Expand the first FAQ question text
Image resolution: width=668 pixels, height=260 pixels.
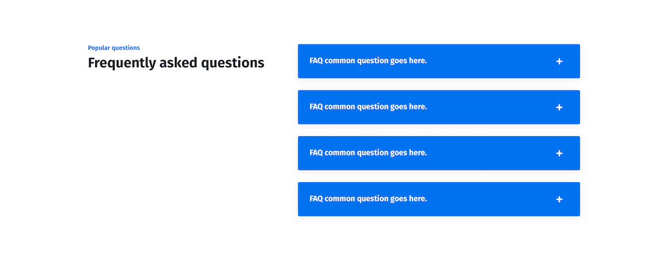pos(368,61)
